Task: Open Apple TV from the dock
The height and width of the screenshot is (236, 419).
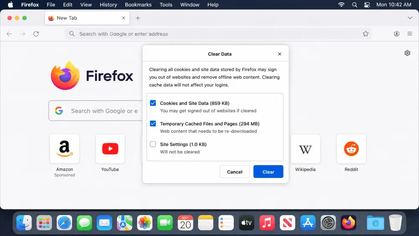Action: (246, 222)
